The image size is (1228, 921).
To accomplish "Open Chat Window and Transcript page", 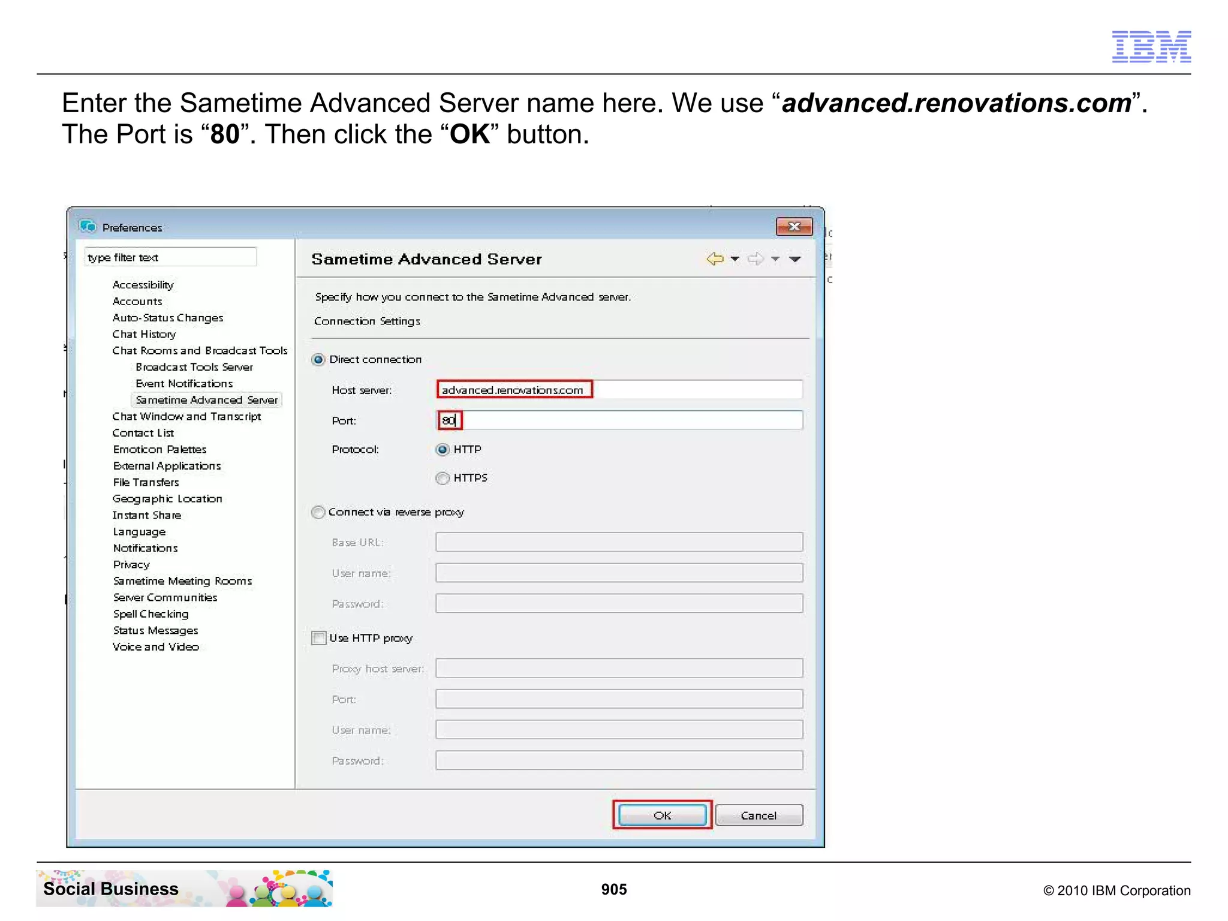I will click(186, 417).
